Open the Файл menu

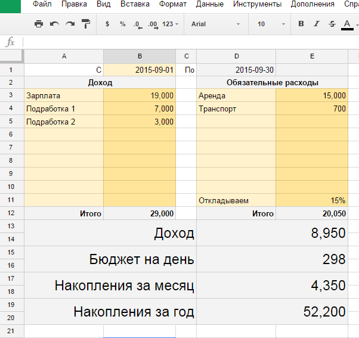pos(42,4)
